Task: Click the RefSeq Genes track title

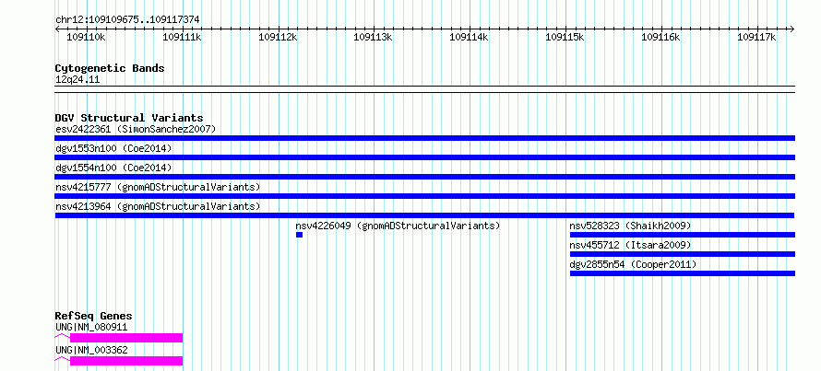Action: point(94,316)
